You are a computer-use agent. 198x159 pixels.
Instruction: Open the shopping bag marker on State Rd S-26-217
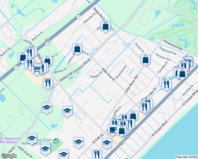105,26
